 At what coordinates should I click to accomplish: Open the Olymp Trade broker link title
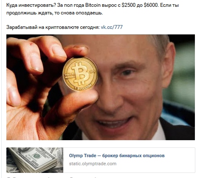coord(117,155)
